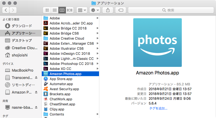Open the gear action menu
The image size is (216, 118).
click(x=95, y=10)
